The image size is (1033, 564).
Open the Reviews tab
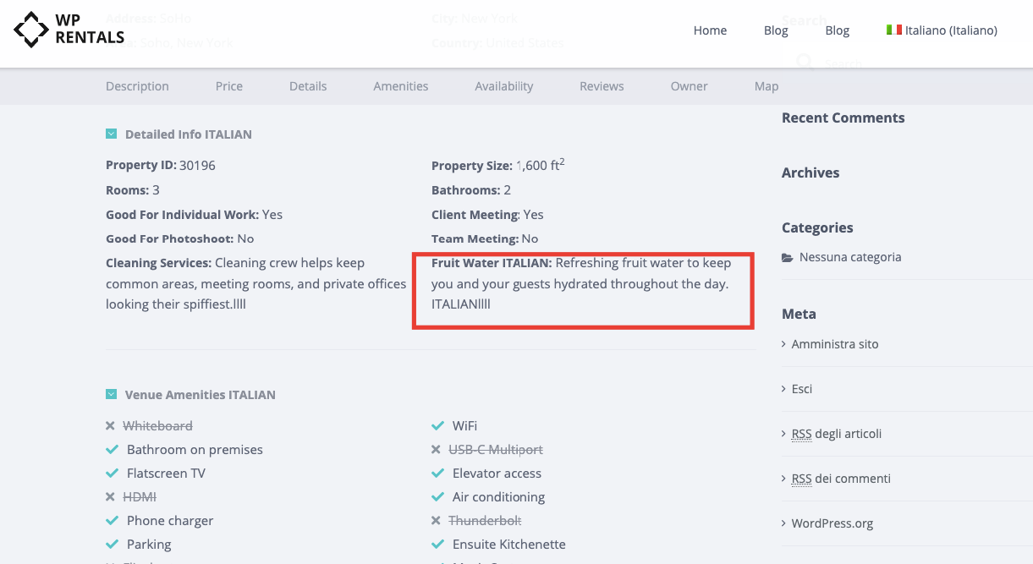point(602,85)
